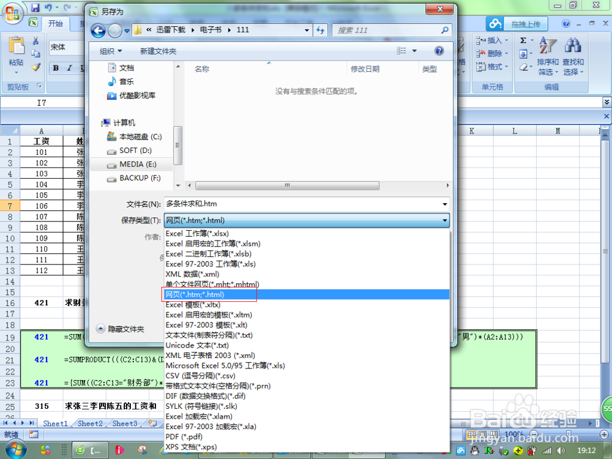Screen dimensions: 612x459
Task: Click the cloud upload icon in ribbon
Action: coord(495,24)
